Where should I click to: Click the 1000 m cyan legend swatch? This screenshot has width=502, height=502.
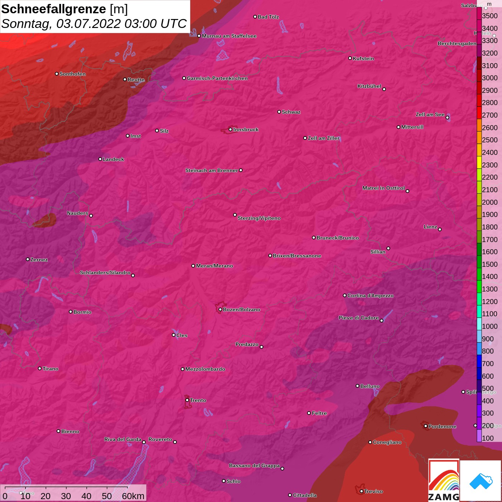click(479, 324)
